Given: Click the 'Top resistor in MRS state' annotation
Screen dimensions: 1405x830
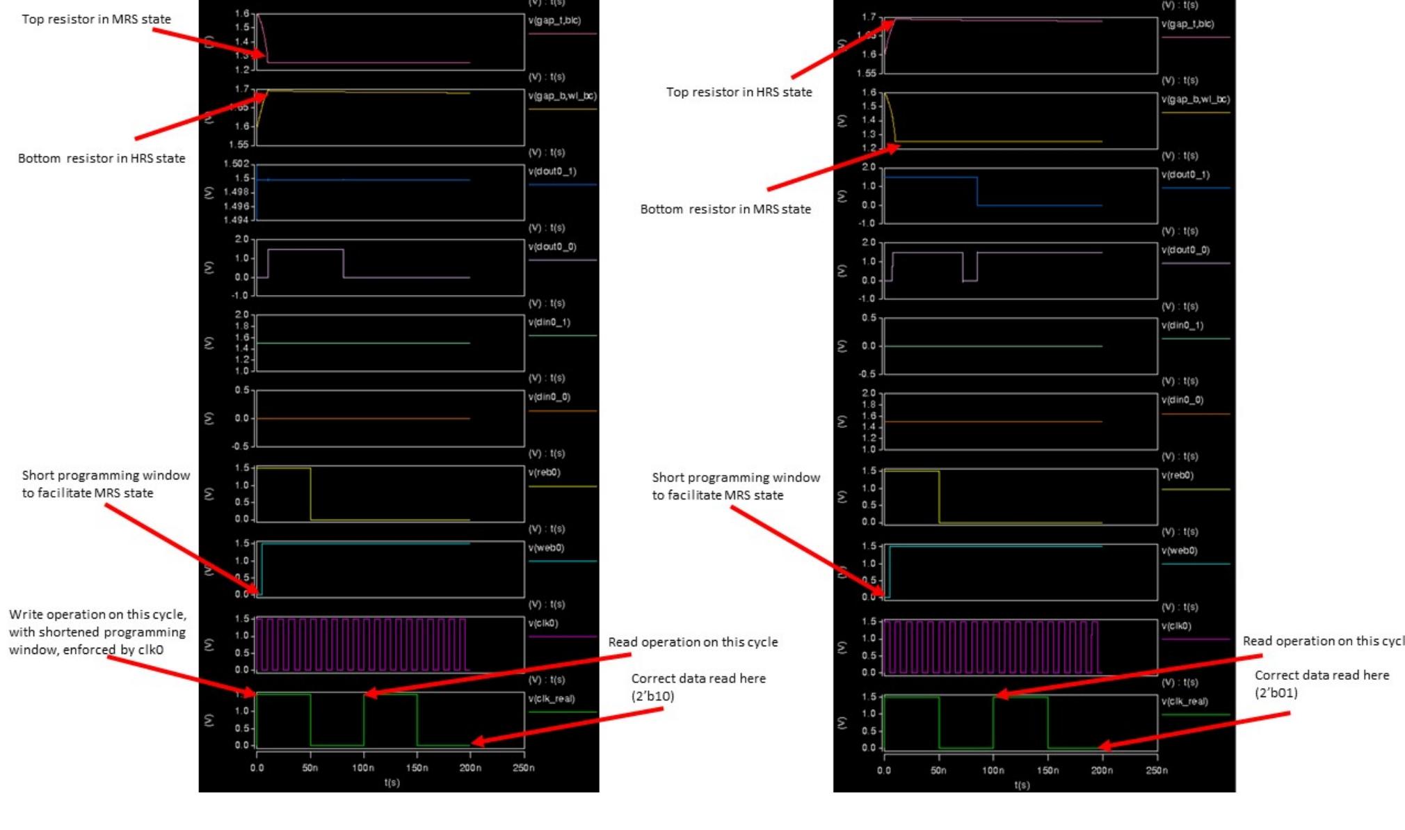Looking at the screenshot, I should (96, 19).
